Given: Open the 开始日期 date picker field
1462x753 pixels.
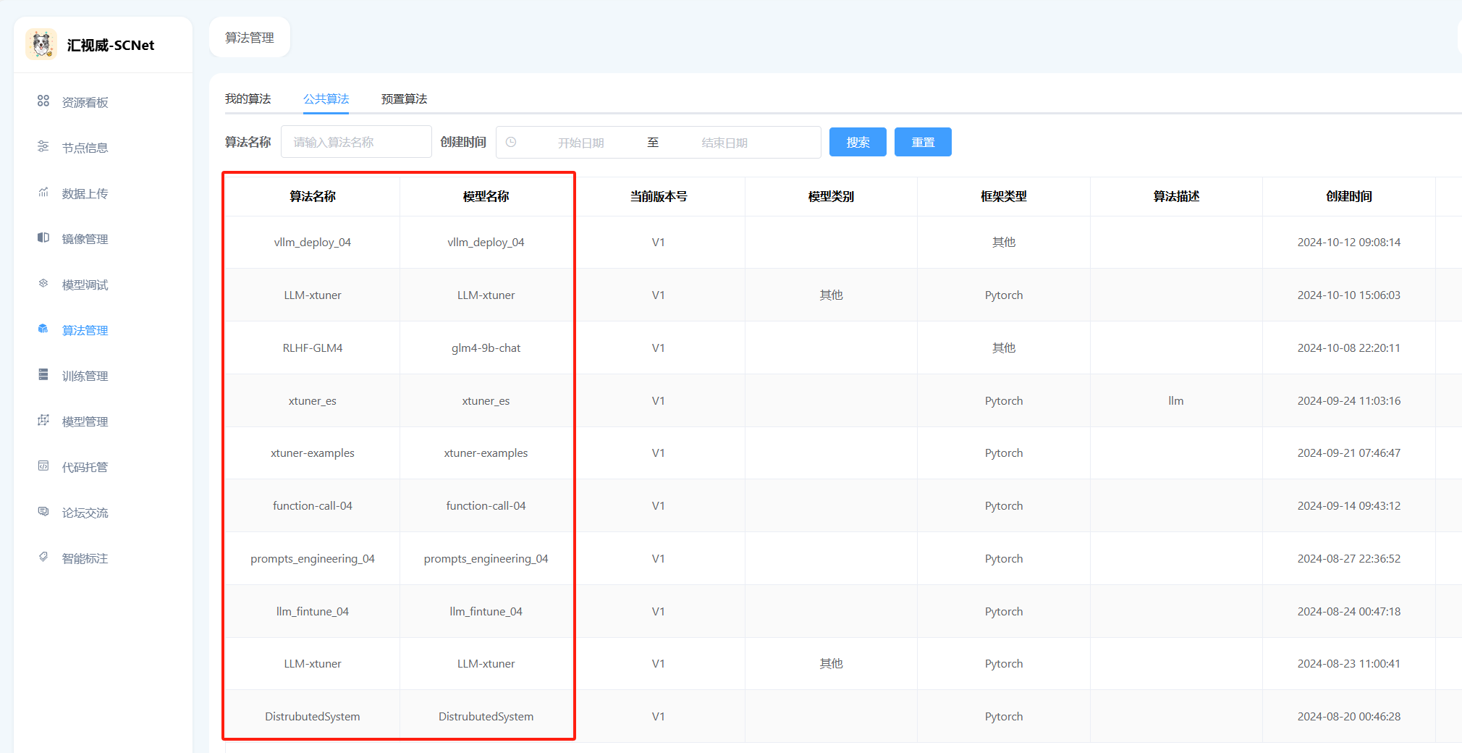Looking at the screenshot, I should pos(580,143).
